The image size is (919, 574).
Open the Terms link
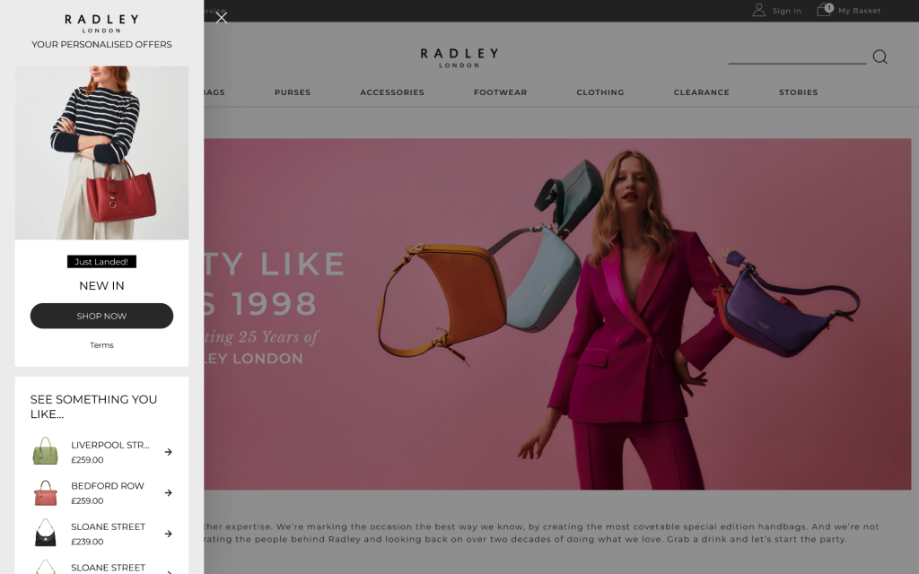click(x=101, y=345)
